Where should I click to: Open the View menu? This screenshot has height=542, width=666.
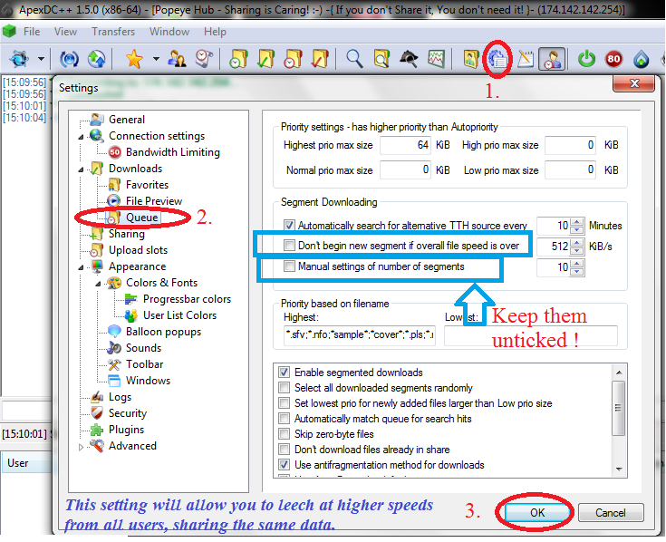coord(65,32)
